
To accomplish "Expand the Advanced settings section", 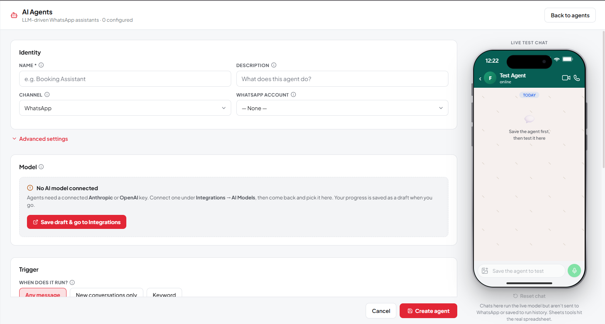I will coord(40,139).
